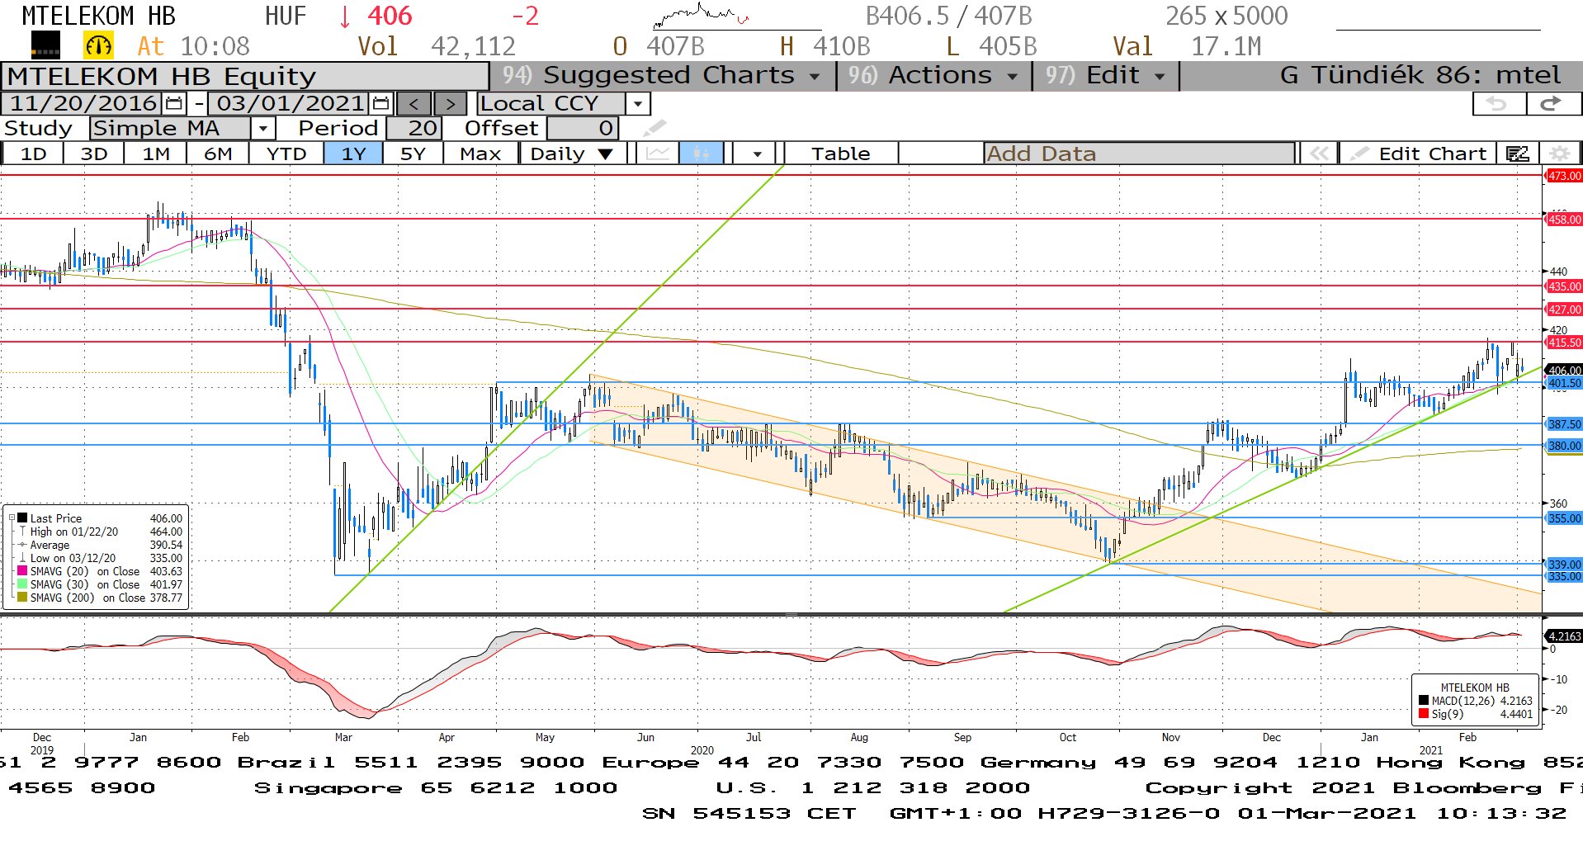Click the 435.00 price level label

(1563, 286)
